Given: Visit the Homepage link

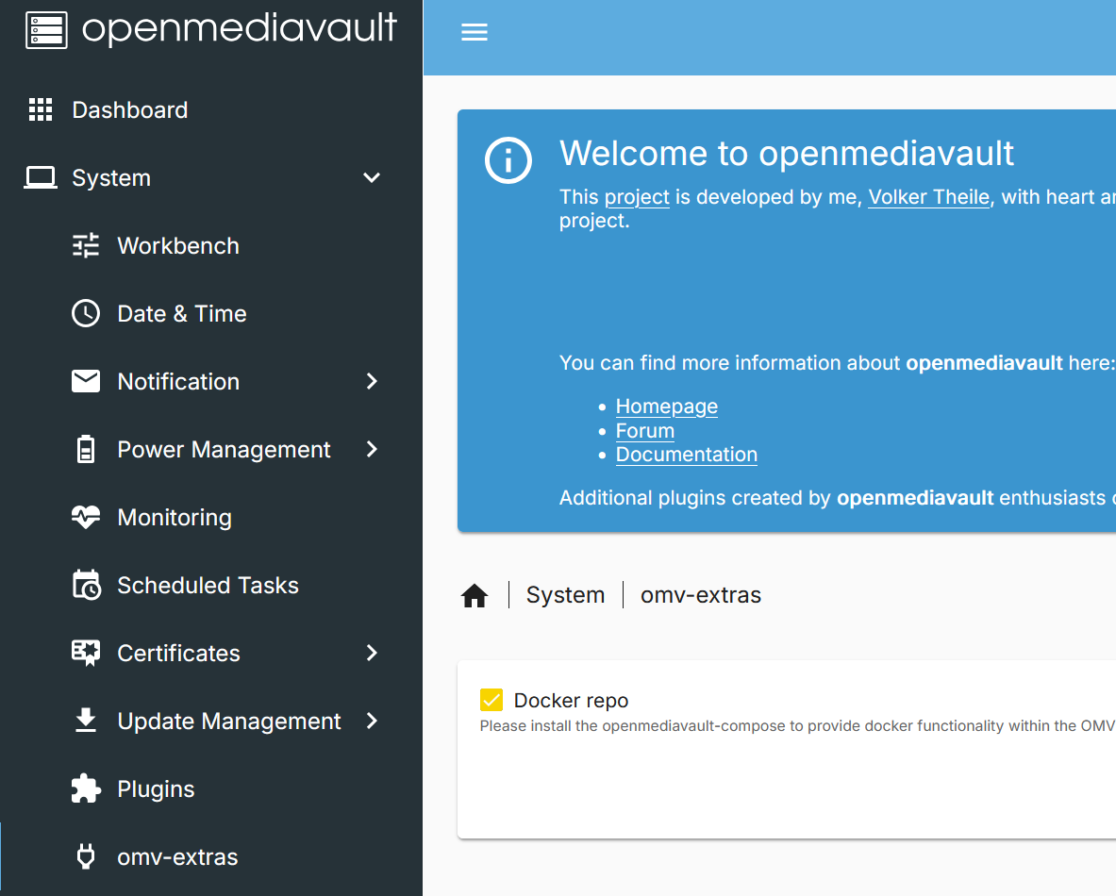Looking at the screenshot, I should click(667, 407).
